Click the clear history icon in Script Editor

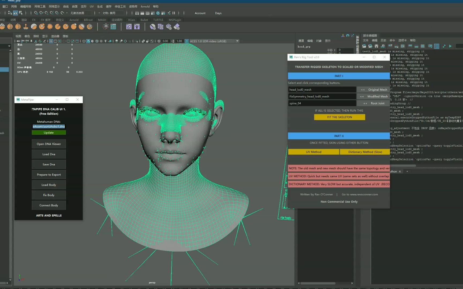point(390,46)
